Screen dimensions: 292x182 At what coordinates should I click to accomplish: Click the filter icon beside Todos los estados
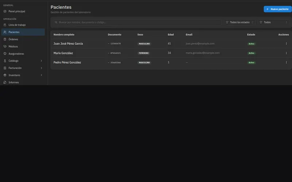coord(227,22)
